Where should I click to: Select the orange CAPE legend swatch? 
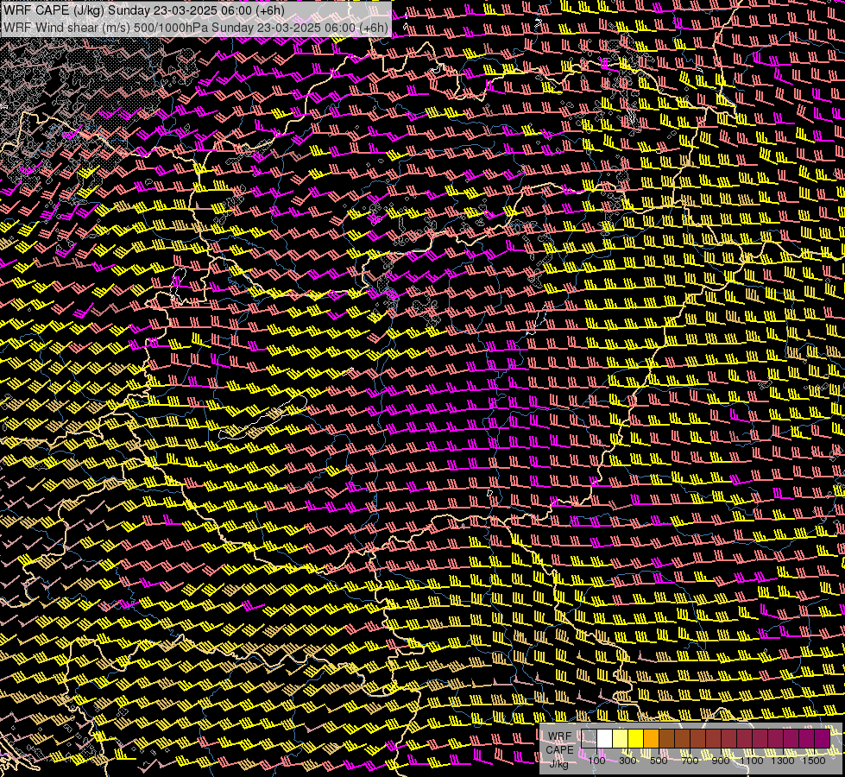651,739
